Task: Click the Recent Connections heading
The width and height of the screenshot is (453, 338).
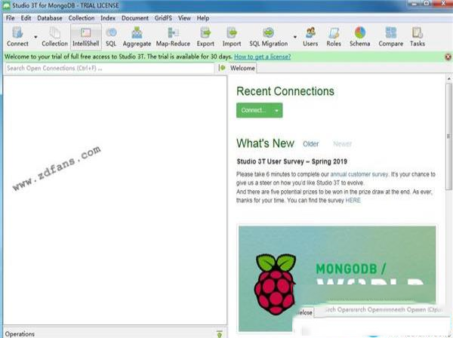Action: (285, 91)
